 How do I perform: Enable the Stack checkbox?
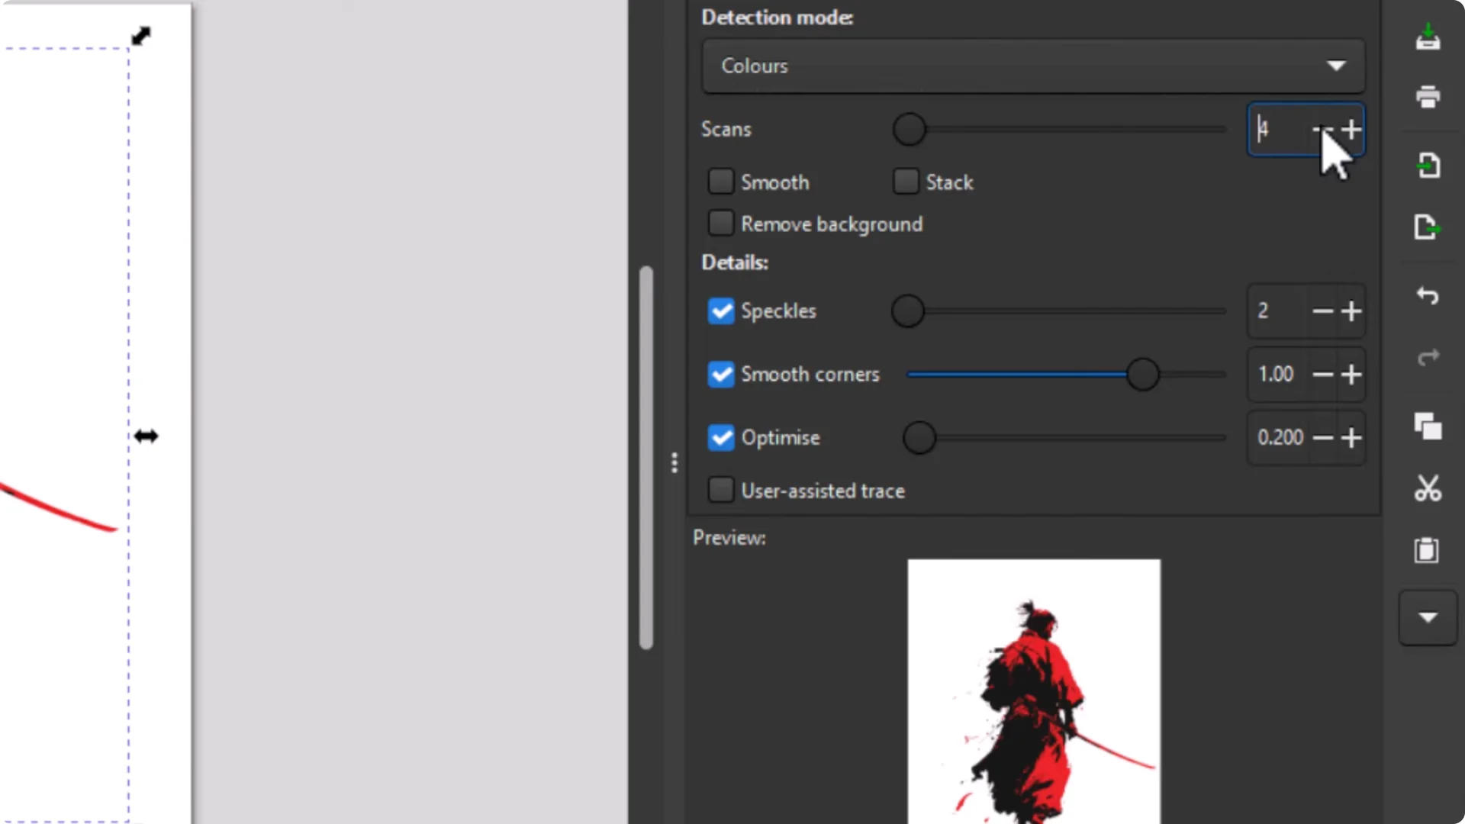pyautogui.click(x=906, y=181)
